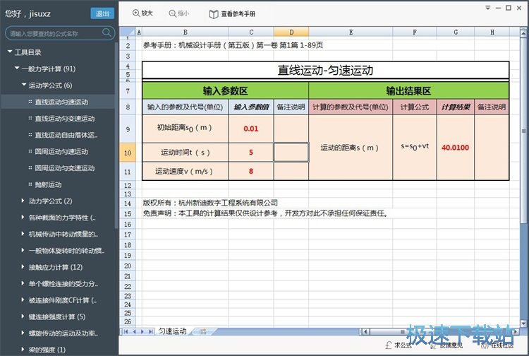Screen dimensions: 529x356
Task: Expand the 螺旋传动的运动及功率 group
Action: tap(23, 333)
